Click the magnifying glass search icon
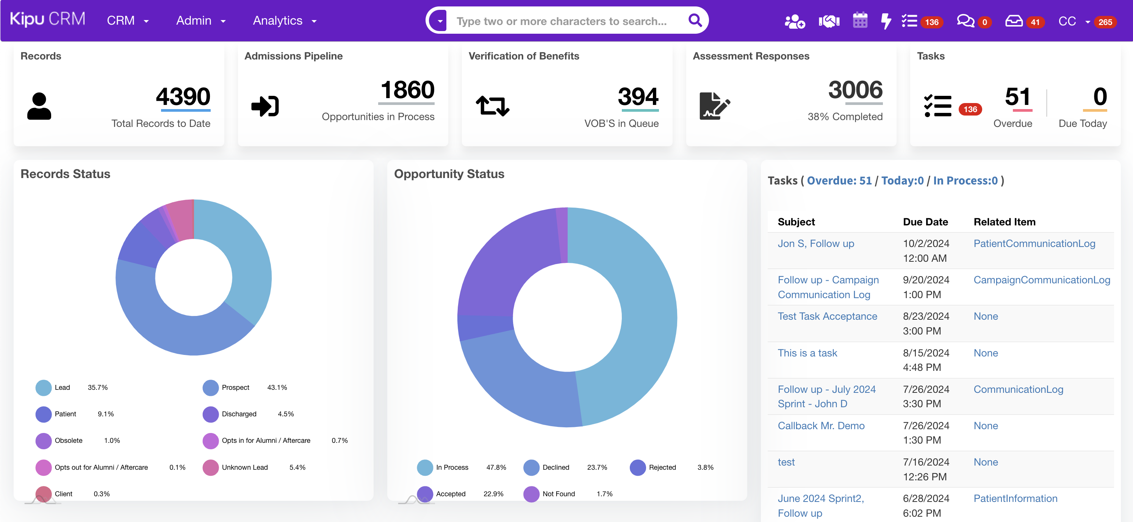Image resolution: width=1133 pixels, height=522 pixels. [695, 20]
